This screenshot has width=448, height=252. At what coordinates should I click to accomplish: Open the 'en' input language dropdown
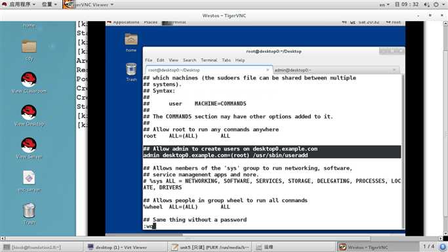pos(384,5)
